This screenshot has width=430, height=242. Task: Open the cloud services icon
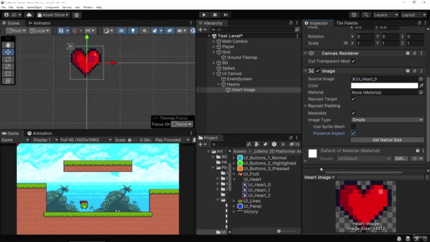pos(29,15)
